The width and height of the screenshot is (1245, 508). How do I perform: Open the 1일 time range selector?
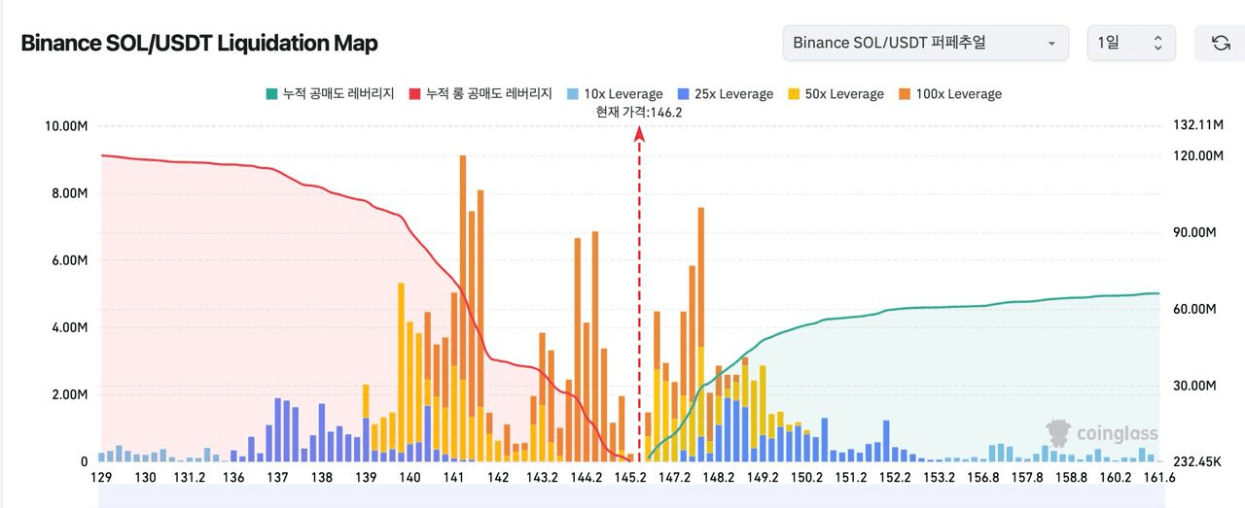pos(1131,43)
